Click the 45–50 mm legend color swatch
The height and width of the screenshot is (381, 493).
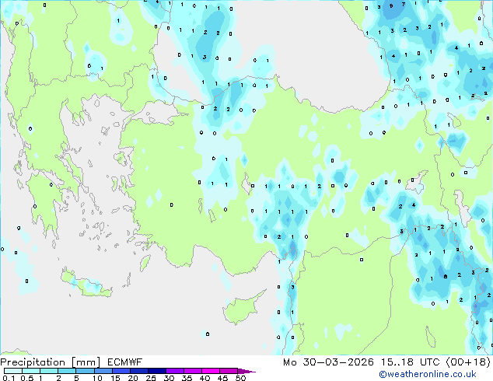point(229,371)
